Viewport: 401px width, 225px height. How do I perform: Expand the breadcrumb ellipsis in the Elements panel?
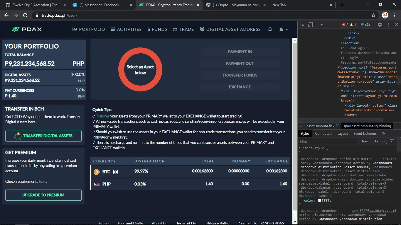[301, 126]
